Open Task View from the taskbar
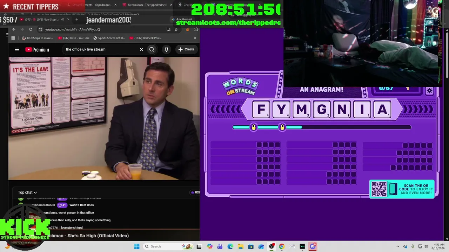 [x=199, y=246]
